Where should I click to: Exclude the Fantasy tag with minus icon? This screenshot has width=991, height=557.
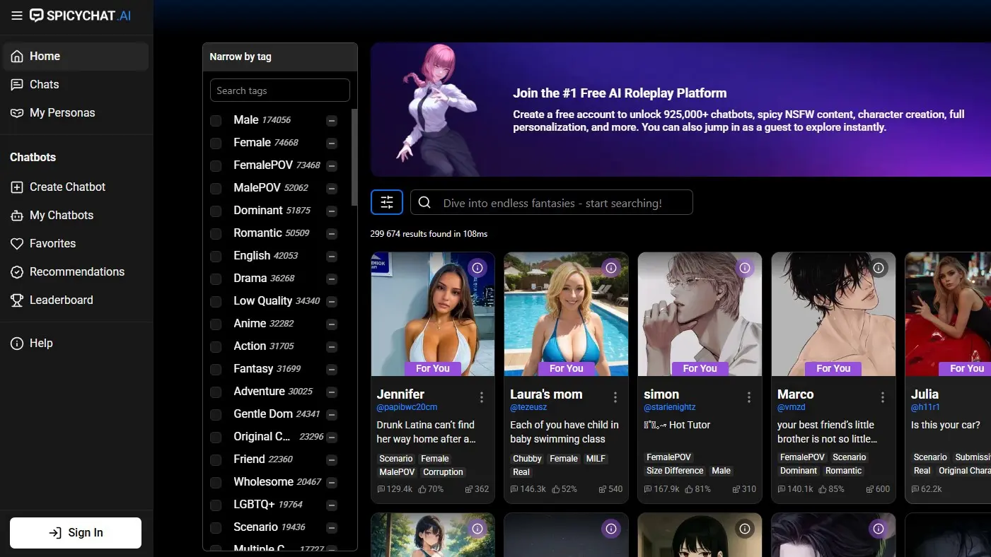[332, 370]
